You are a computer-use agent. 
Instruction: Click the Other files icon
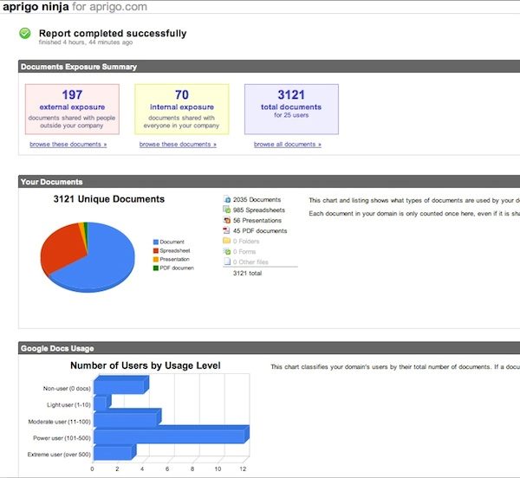[227, 262]
